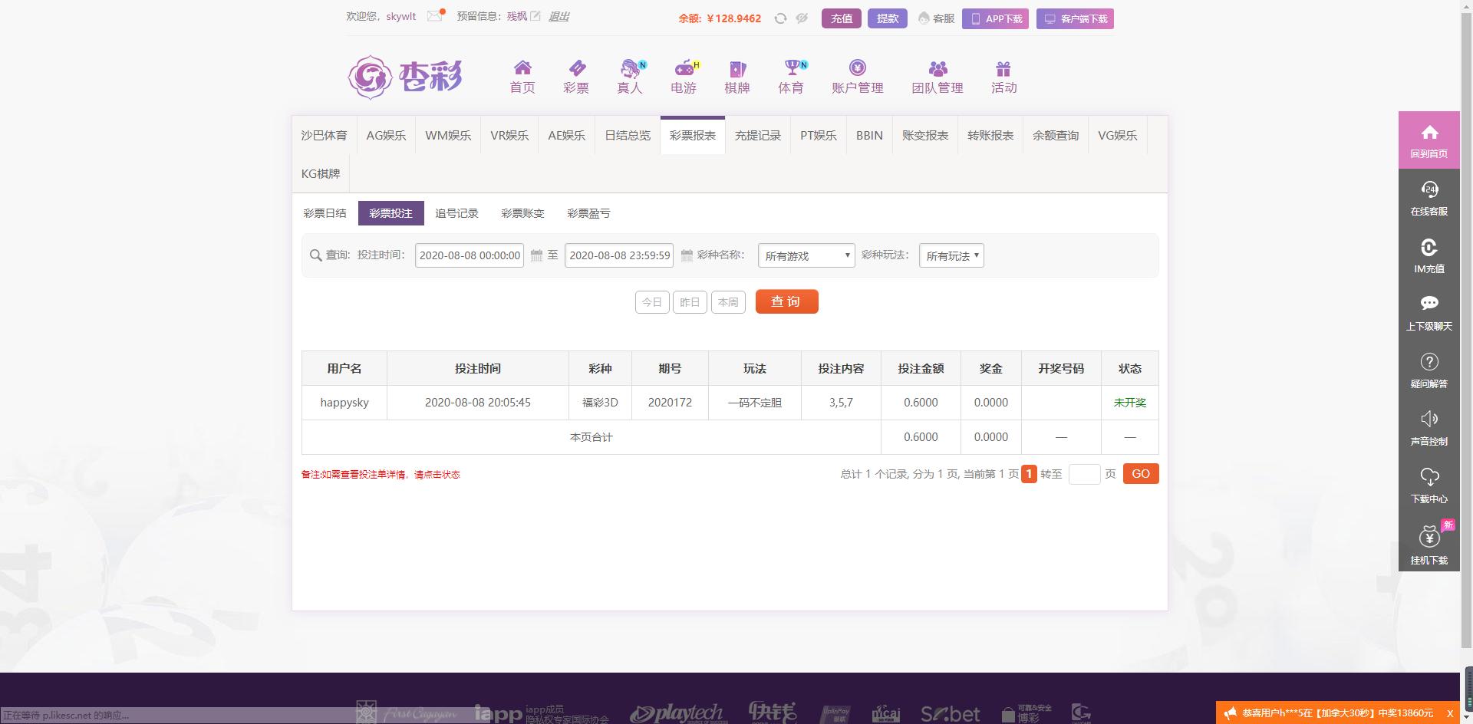Open calendar picker for start time
1473x724 pixels.
click(536, 255)
